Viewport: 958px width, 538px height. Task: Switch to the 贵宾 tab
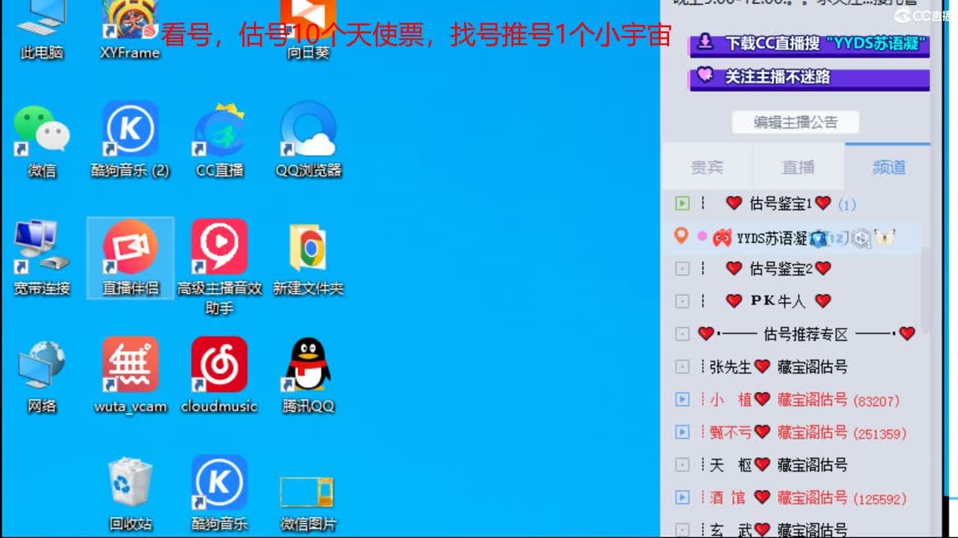click(707, 167)
